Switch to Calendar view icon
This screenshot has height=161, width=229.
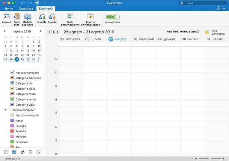tap(14, 152)
